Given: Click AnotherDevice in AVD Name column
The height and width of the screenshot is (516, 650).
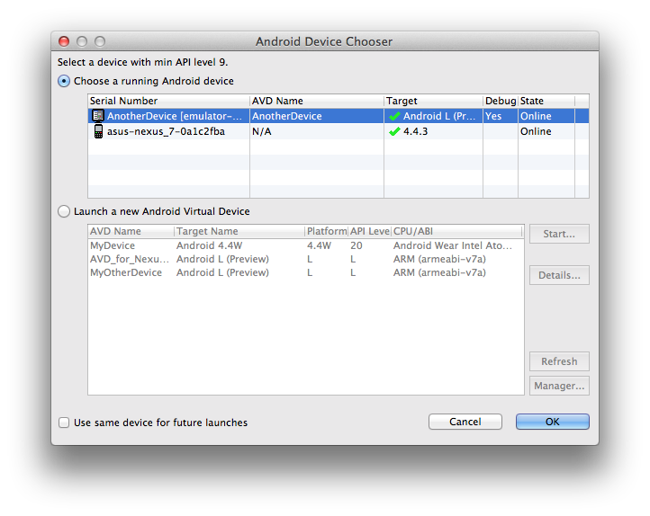Looking at the screenshot, I should (x=287, y=116).
